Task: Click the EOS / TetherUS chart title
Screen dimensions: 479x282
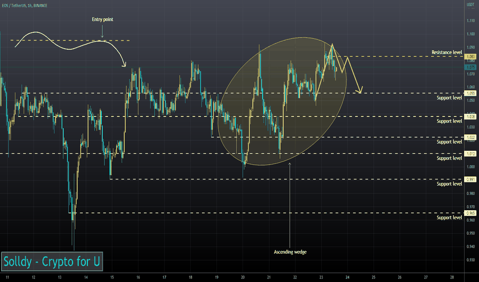Action: click(25, 6)
